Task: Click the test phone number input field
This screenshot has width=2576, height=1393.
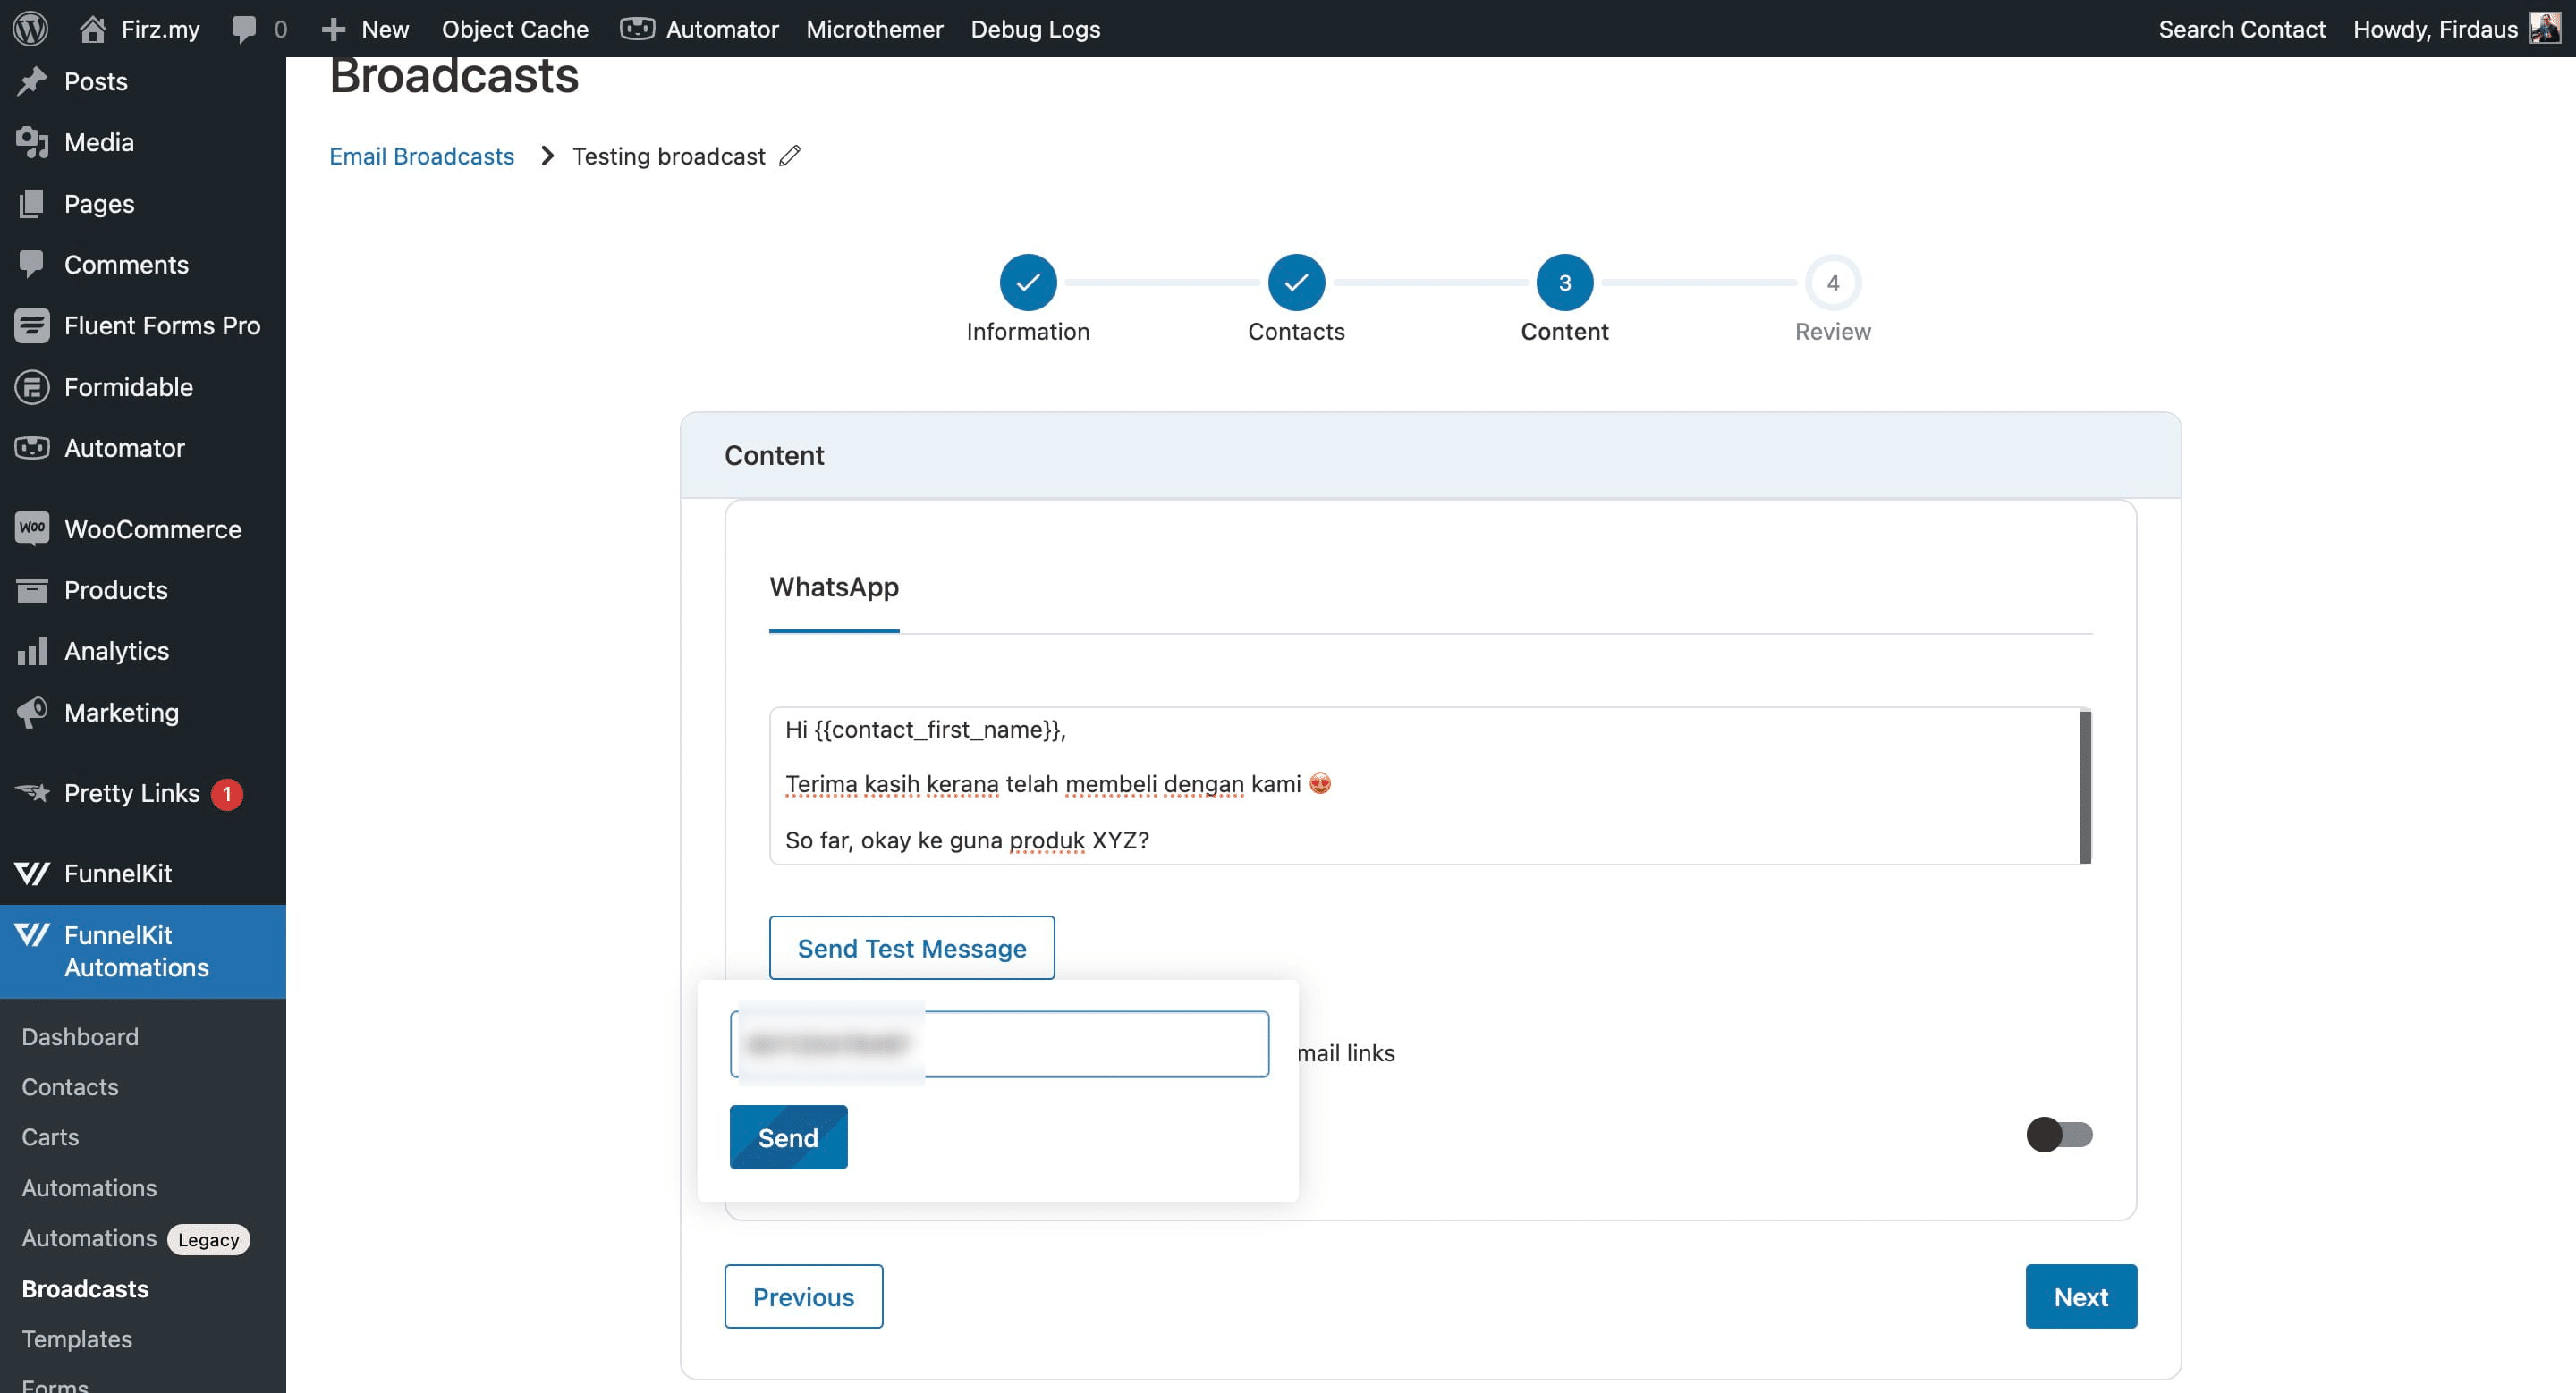Action: tap(999, 1044)
